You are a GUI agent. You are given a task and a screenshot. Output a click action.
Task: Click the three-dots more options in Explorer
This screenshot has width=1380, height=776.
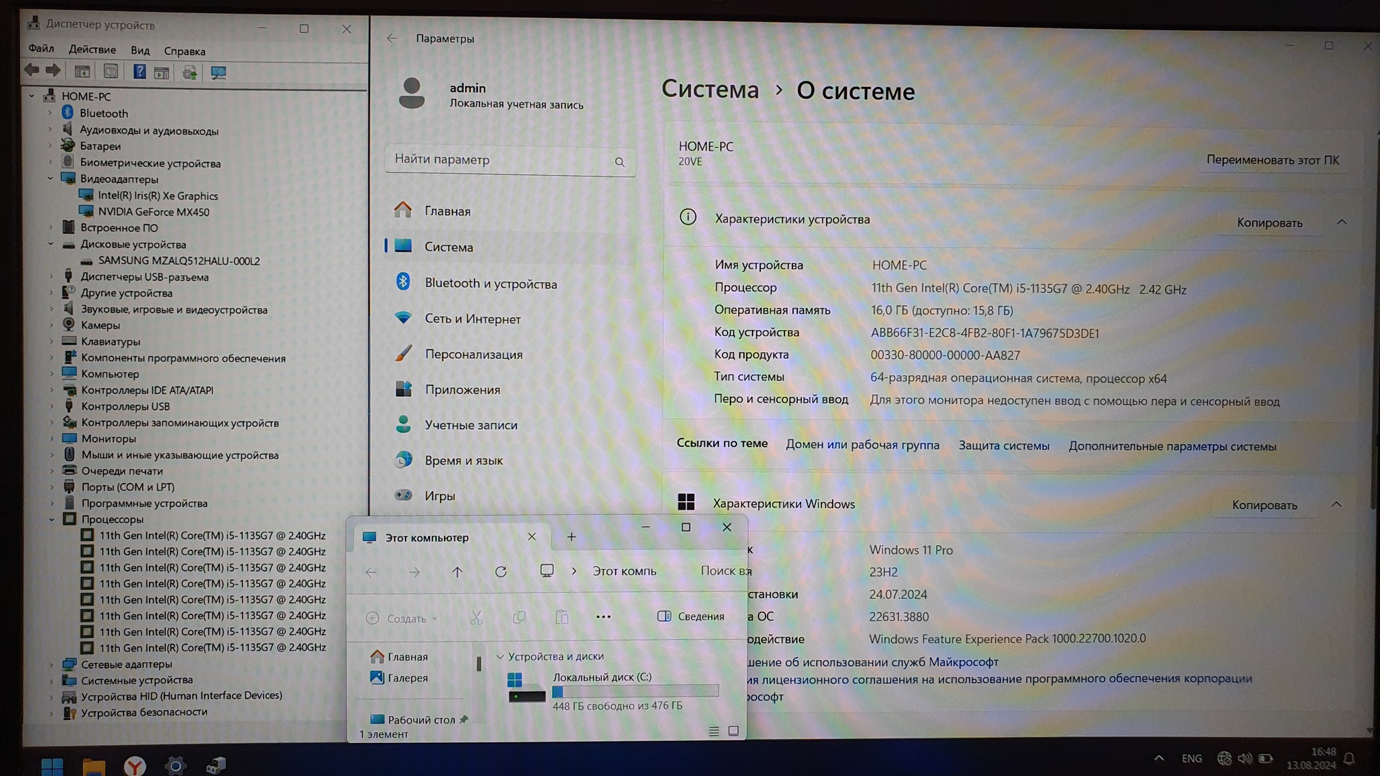(x=603, y=616)
